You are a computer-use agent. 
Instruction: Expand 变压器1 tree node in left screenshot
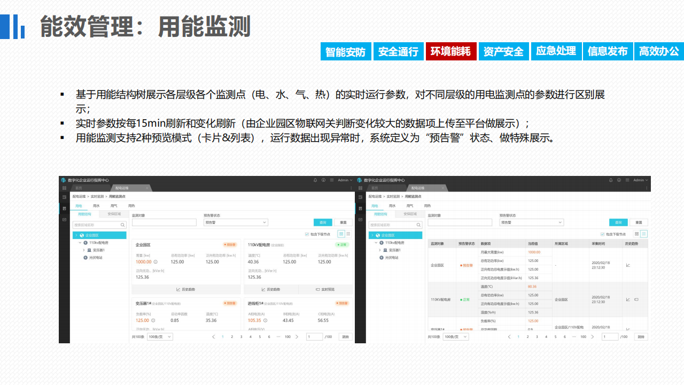pyautogui.click(x=84, y=250)
